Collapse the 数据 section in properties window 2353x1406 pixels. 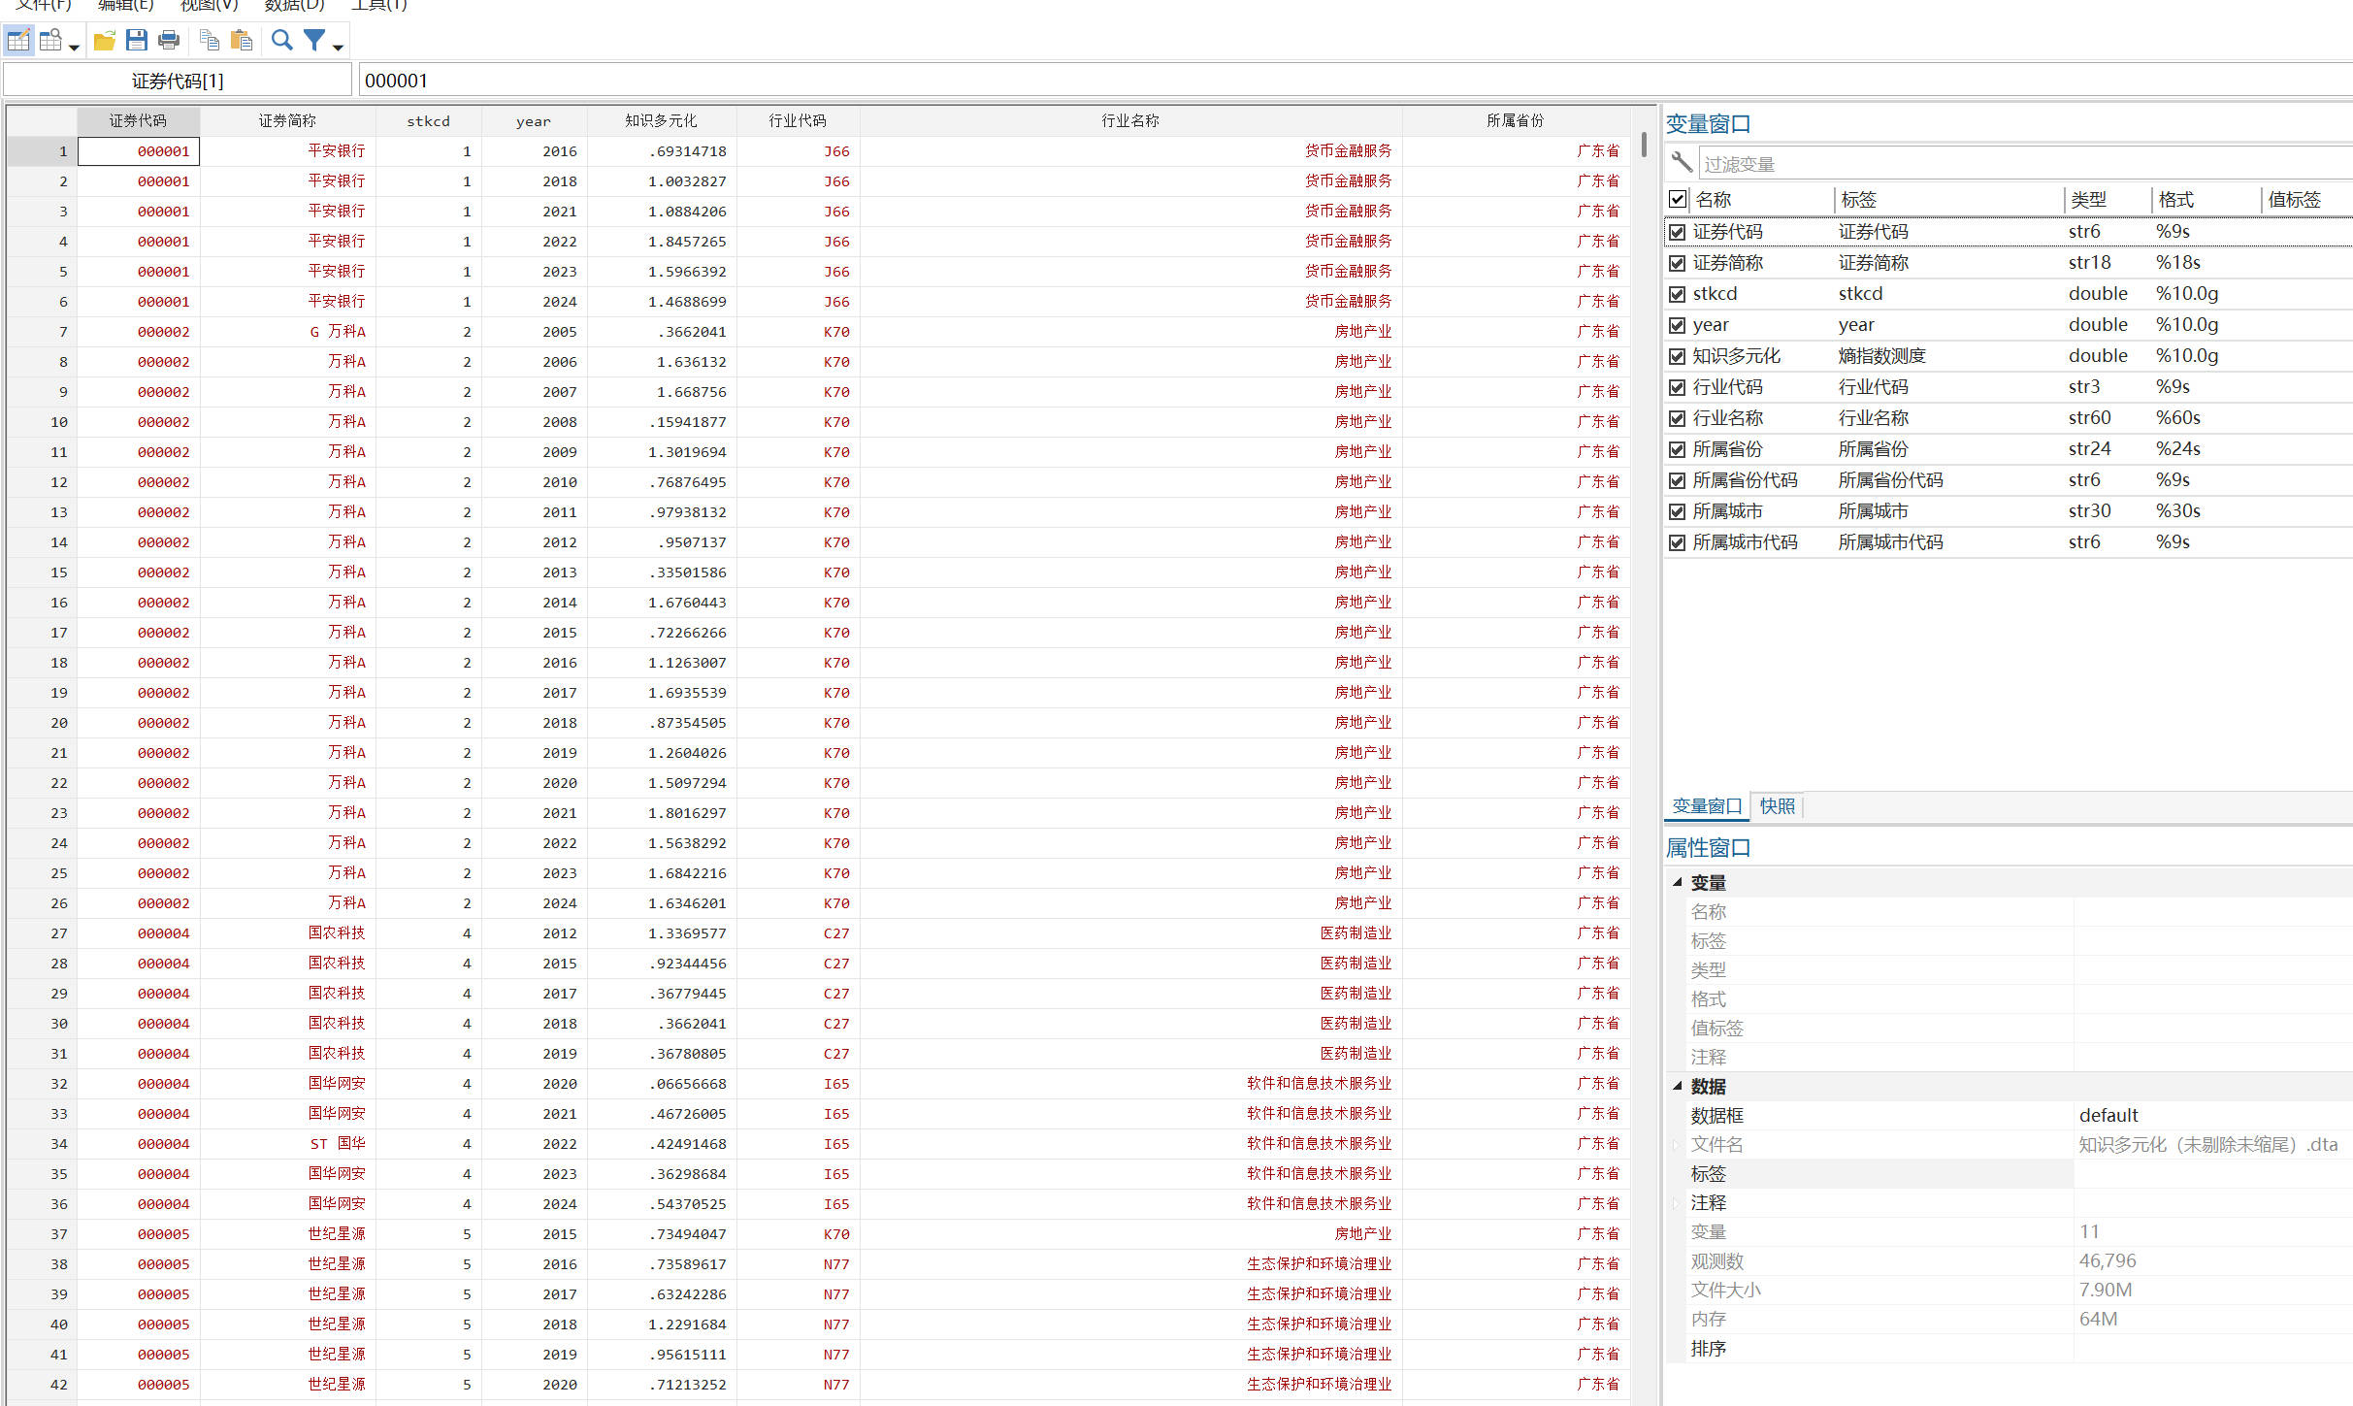coord(1677,1086)
